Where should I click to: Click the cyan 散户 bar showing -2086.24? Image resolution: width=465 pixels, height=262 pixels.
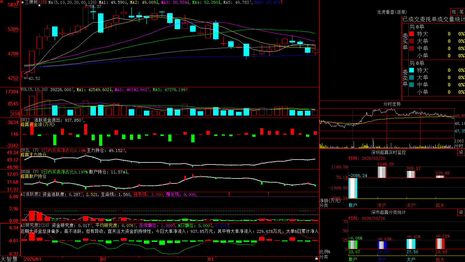tap(353, 188)
